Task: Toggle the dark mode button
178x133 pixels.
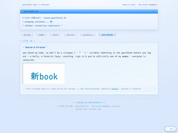Action: 170,129
